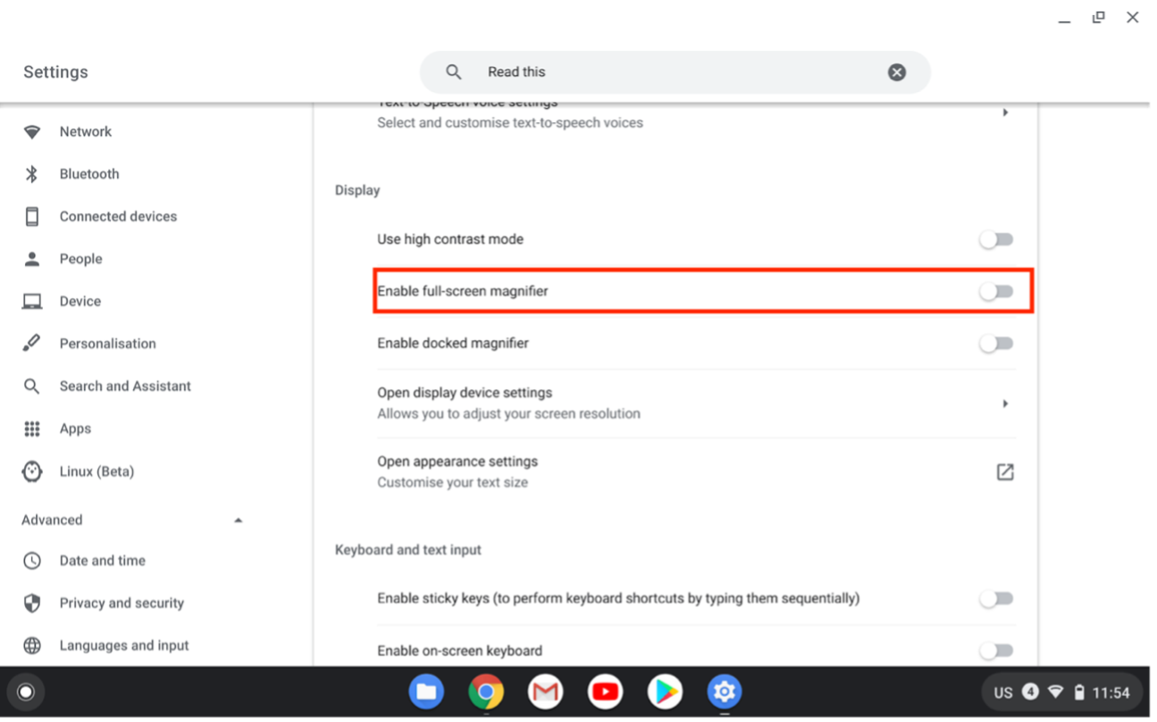The image size is (1157, 722).
Task: Open display device settings via its arrow
Action: click(x=1005, y=402)
